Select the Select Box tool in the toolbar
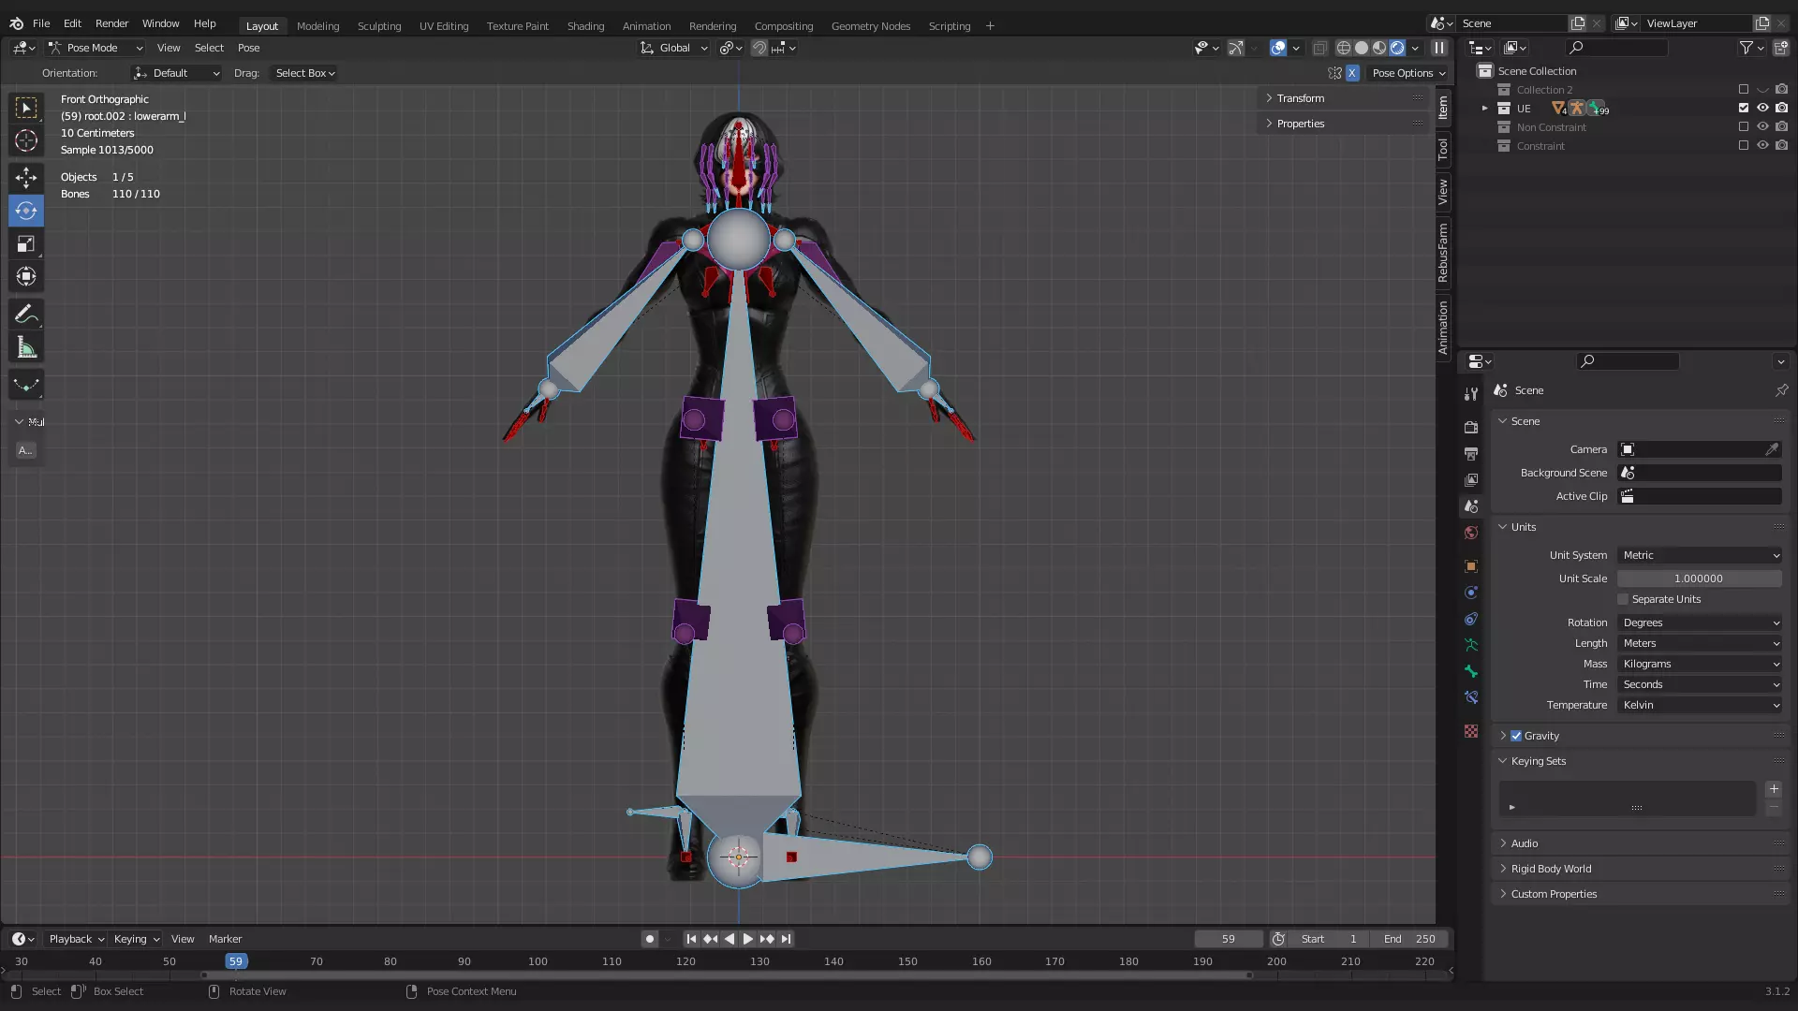Screen dimensions: 1798x1011 (x=26, y=108)
